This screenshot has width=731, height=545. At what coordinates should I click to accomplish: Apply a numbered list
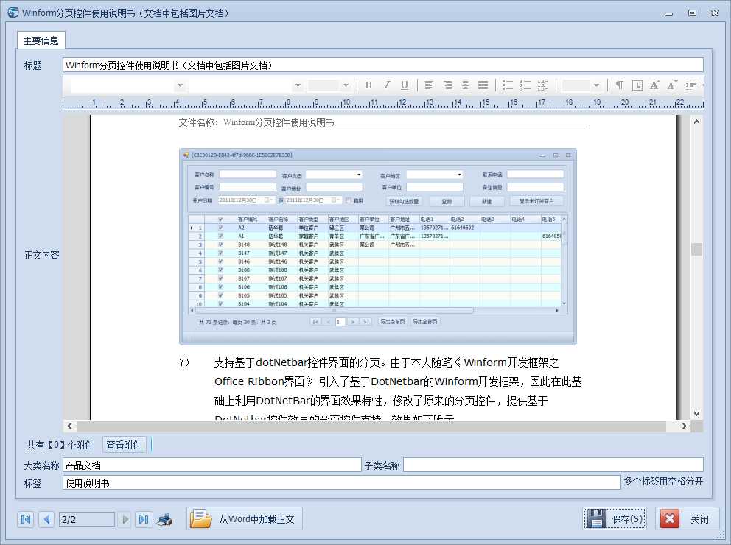(x=525, y=85)
